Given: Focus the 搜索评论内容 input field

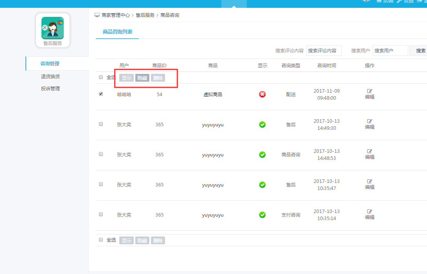Looking at the screenshot, I should coord(324,51).
